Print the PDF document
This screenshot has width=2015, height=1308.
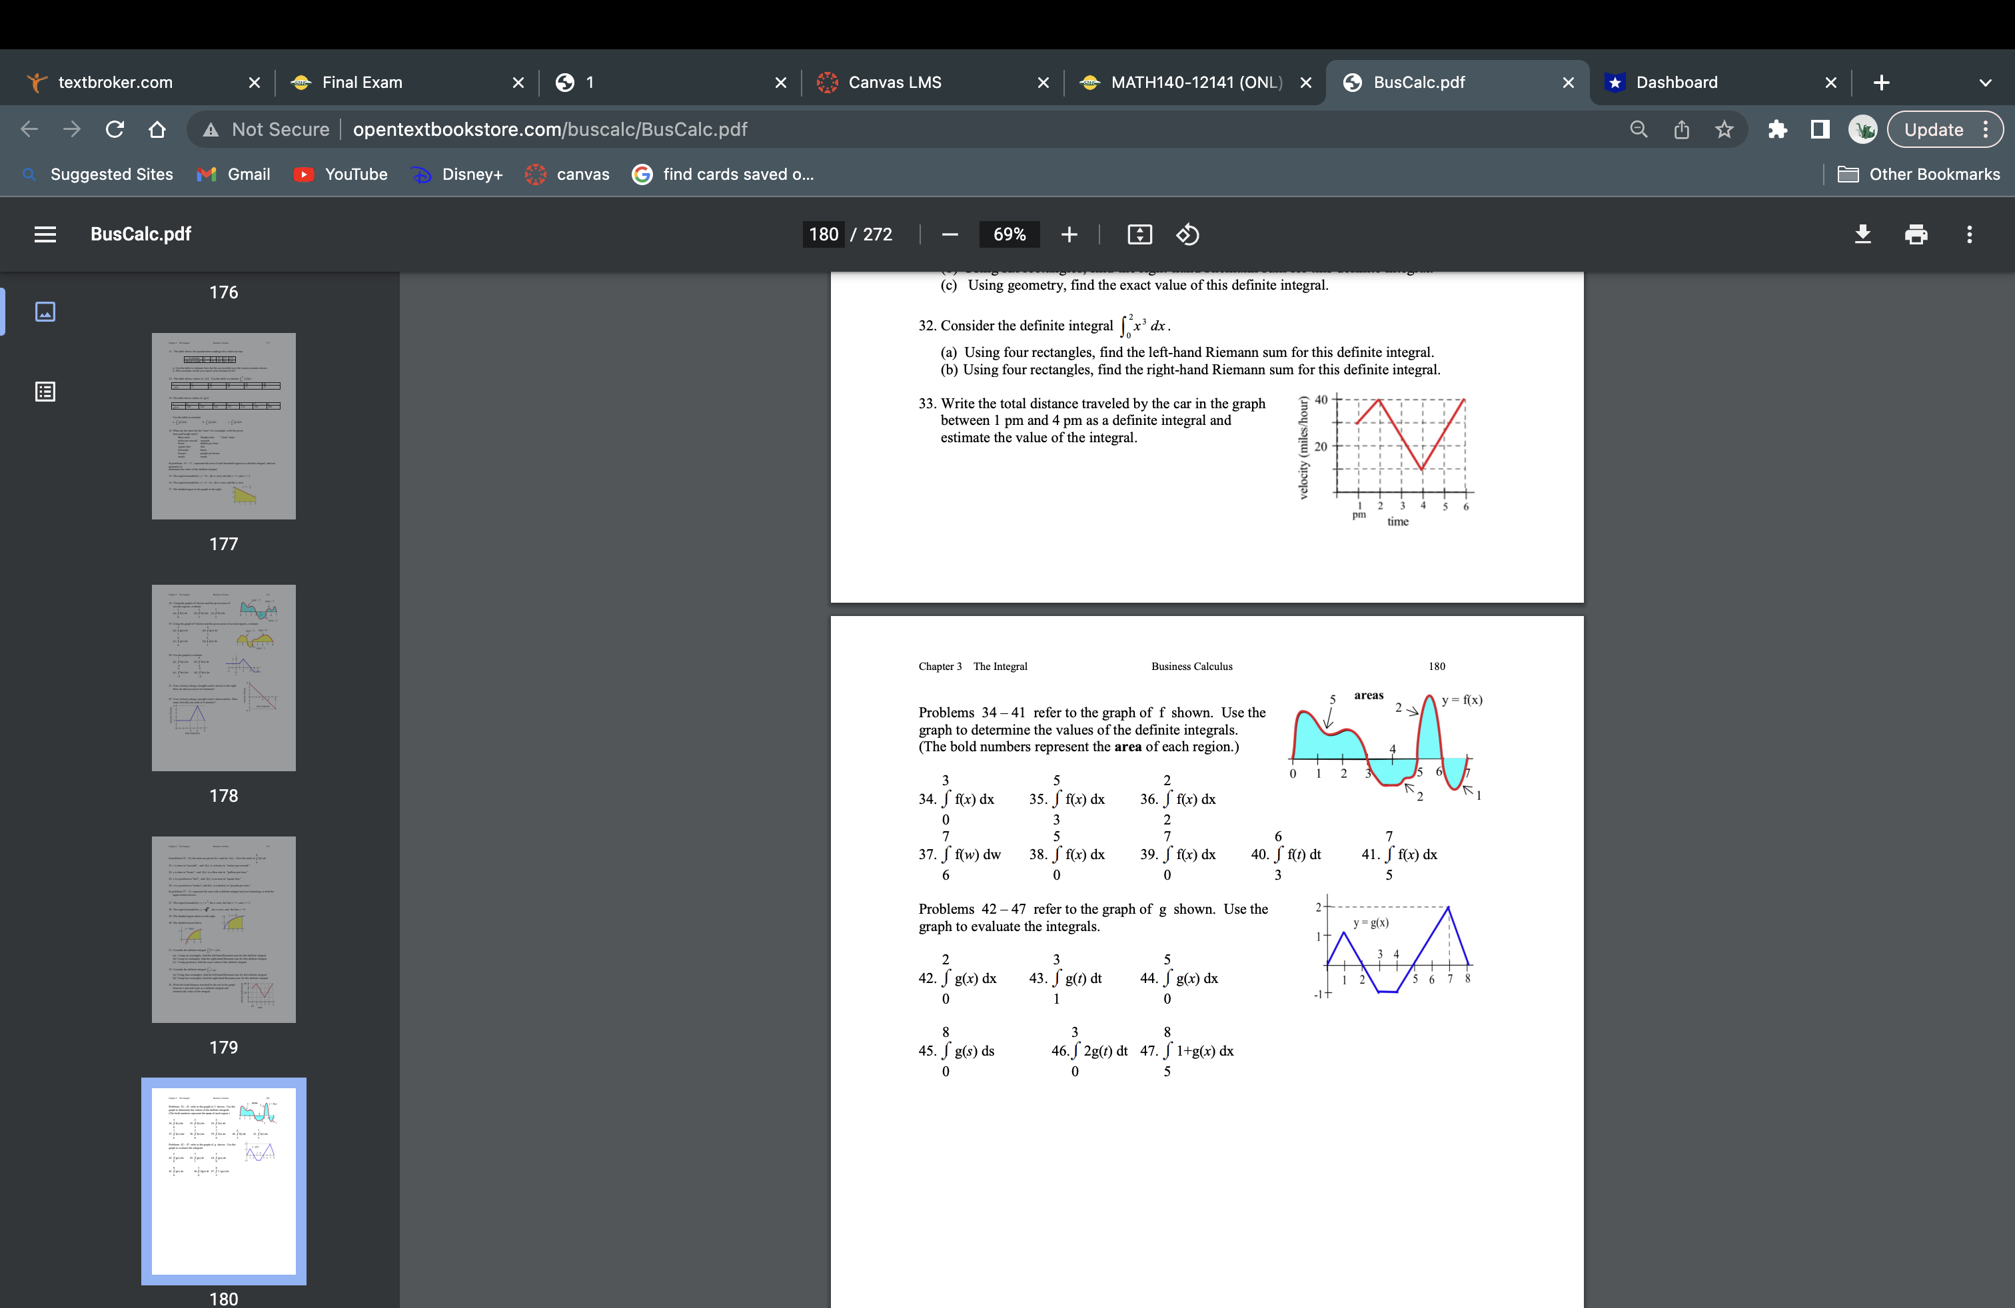(x=1917, y=234)
